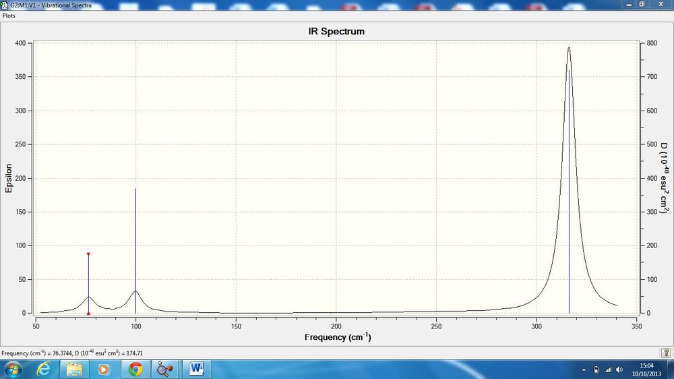Switch to Google Chrome in the taskbar
The image size is (674, 379).
[x=135, y=370]
